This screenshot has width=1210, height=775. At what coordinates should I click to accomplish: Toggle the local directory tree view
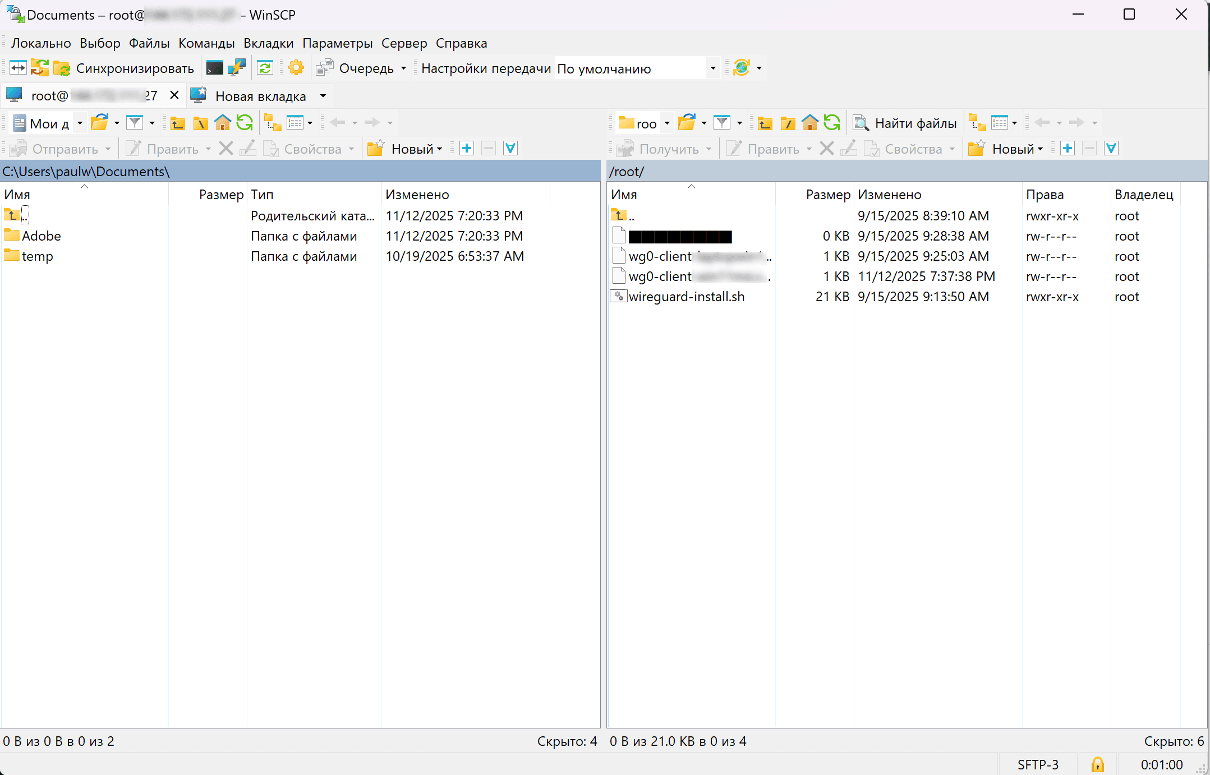pyautogui.click(x=273, y=123)
